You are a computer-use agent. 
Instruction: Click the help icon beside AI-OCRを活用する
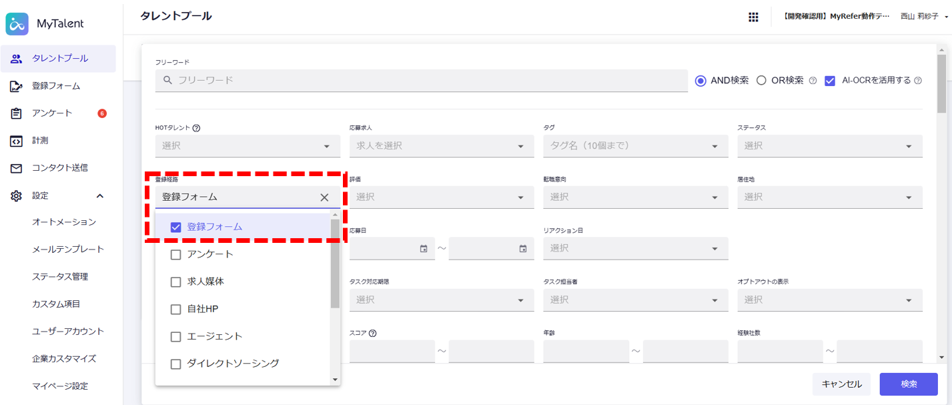917,81
